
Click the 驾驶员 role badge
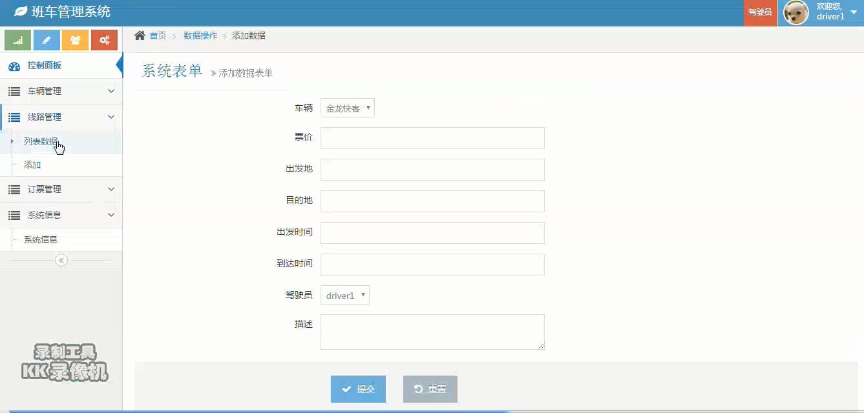760,12
